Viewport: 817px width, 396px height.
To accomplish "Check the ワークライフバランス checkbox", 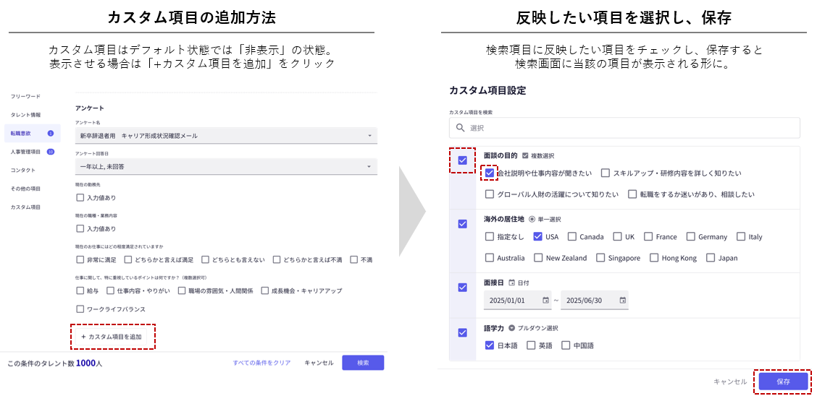I will coord(80,309).
